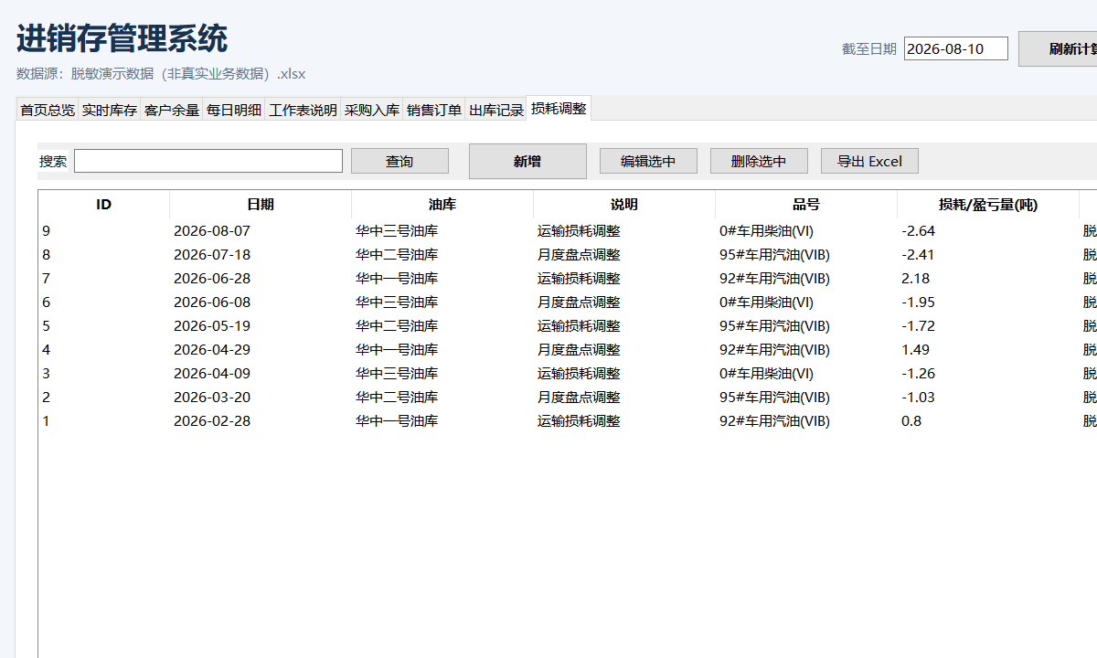Click 92#车用汽油(VIB) in the 2026-04-29 row
This screenshot has height=658, width=1097.
pyautogui.click(x=774, y=350)
